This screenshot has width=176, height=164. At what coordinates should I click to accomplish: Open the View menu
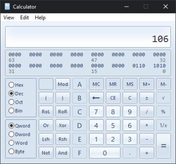coord(9,18)
